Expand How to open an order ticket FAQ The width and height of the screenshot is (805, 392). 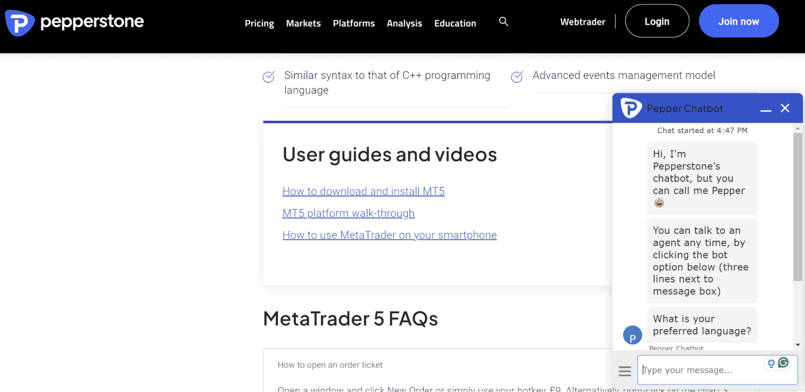(330, 365)
